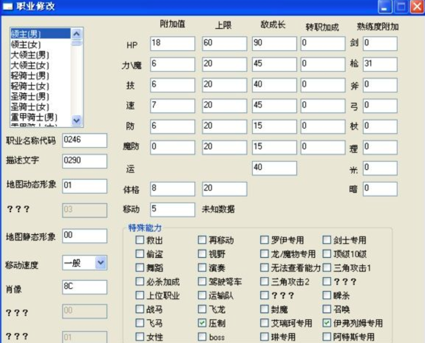Enable the 无法查看能力 checkbox
The image size is (425, 343).
(264, 267)
